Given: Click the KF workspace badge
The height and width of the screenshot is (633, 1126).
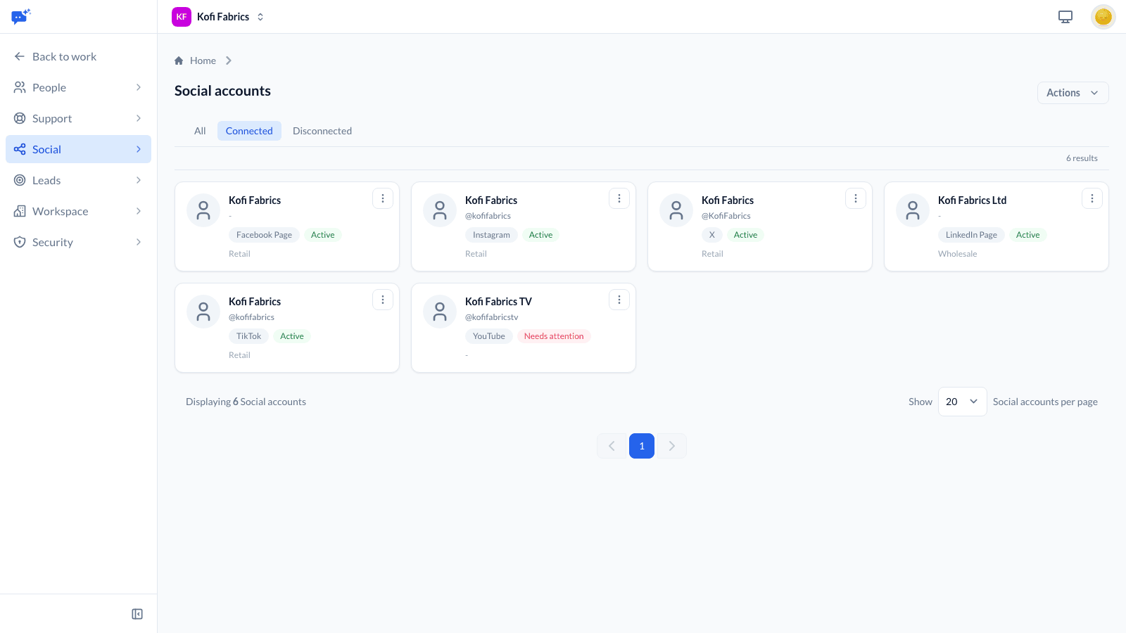Looking at the screenshot, I should (x=182, y=17).
